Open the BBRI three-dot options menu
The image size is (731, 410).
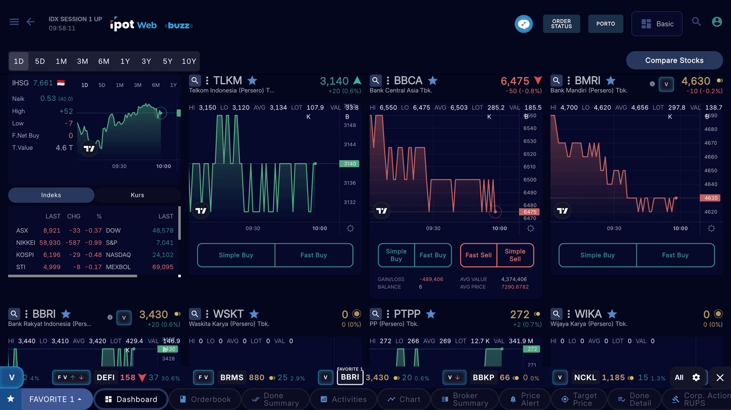[26, 314]
